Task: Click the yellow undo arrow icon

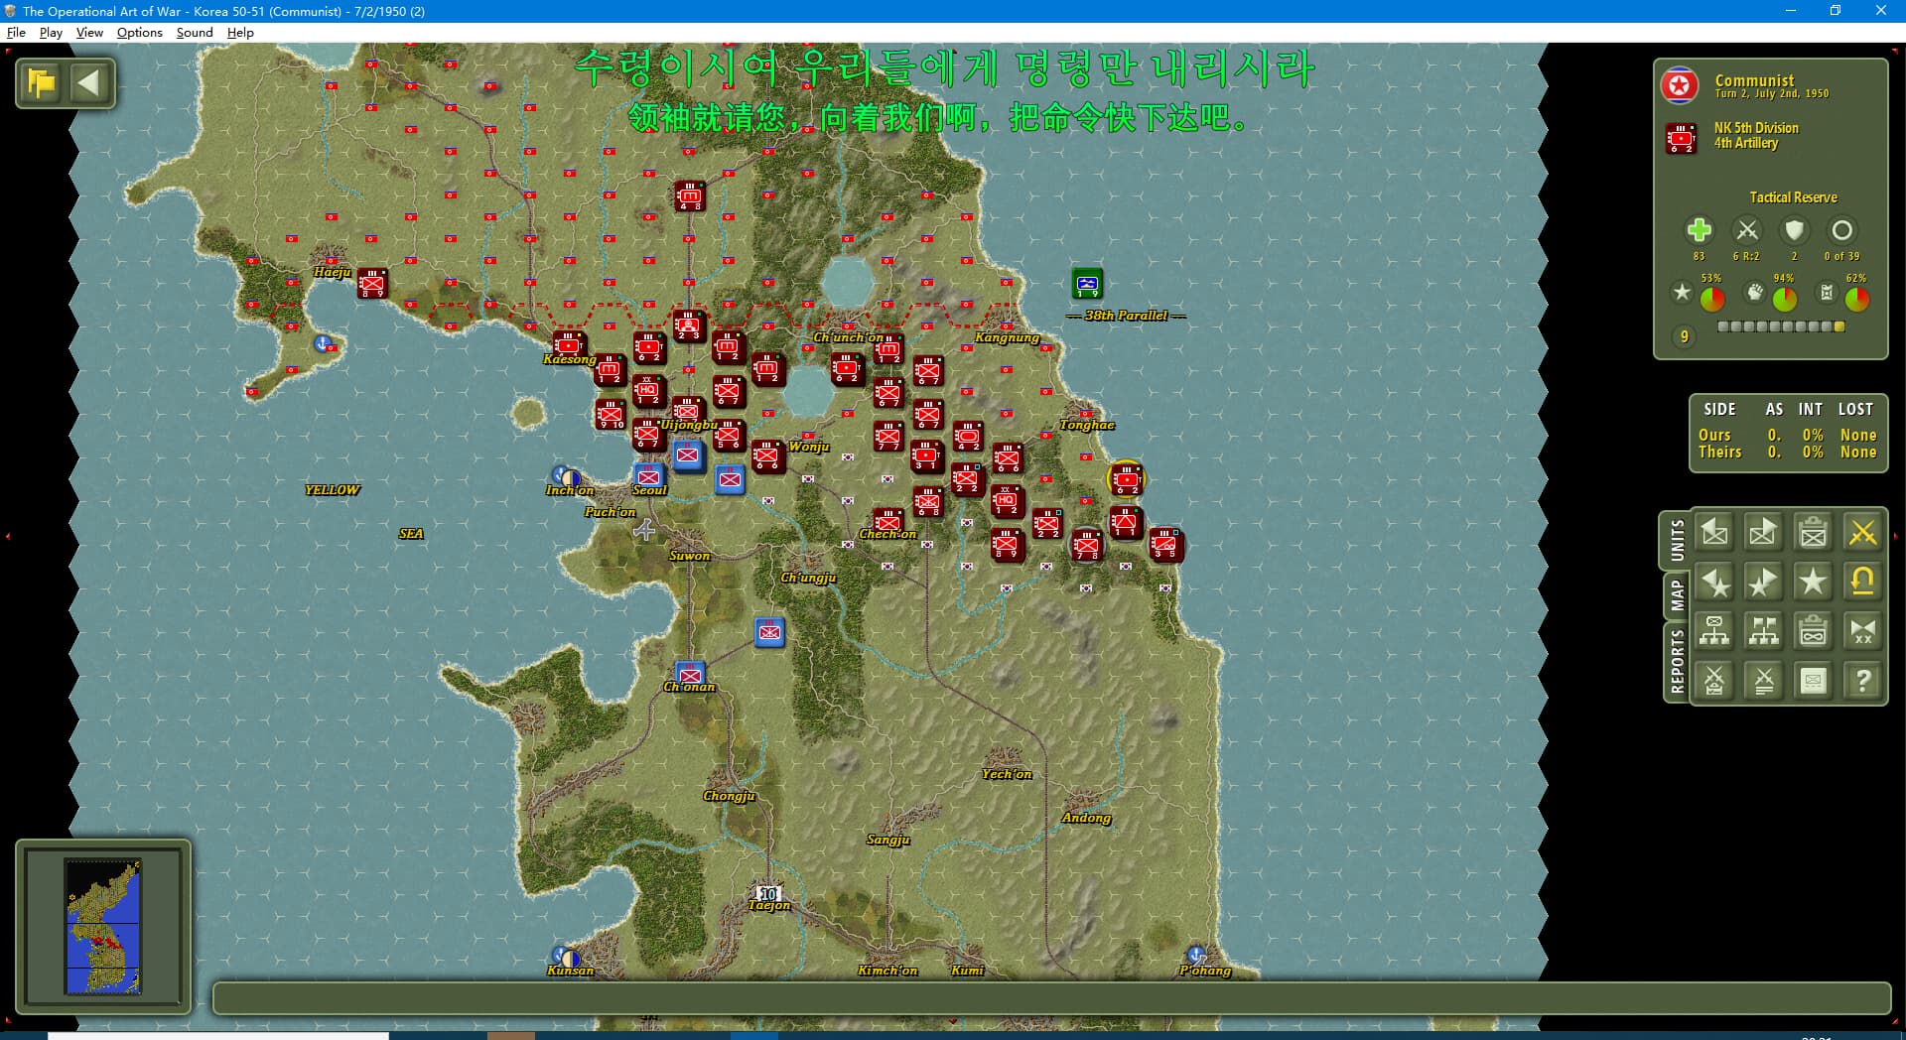Action: tap(1862, 582)
